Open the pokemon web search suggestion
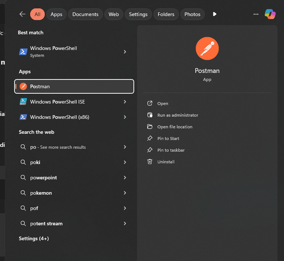This screenshot has height=261, width=284. point(41,193)
